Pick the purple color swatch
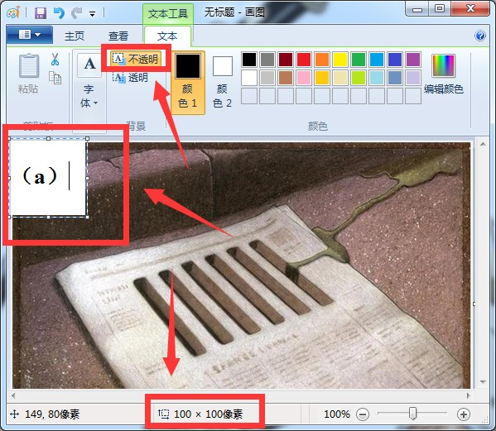496x431 pixels. 413,60
